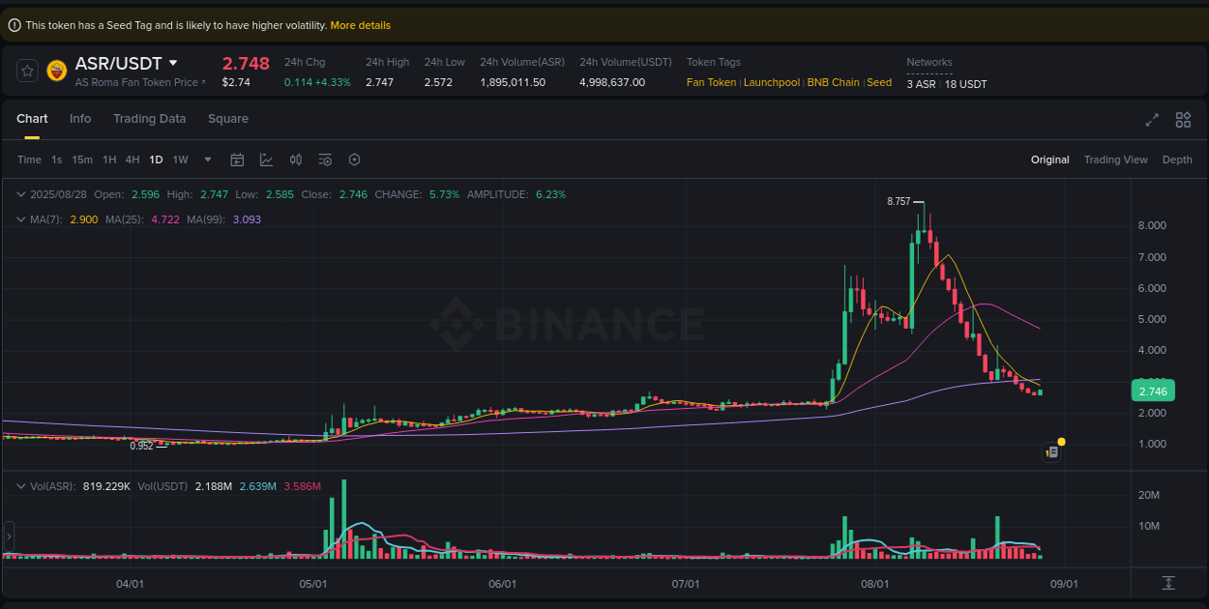1209x609 pixels.
Task: Open the layout/widgets grid icon
Action: point(1183,120)
